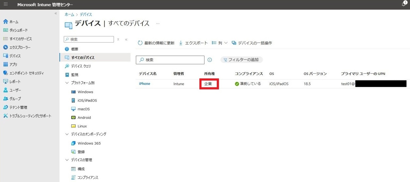Click 最新の情報に更新 refresh button
Viewport: 410px width, 182px height.
pyautogui.click(x=156, y=43)
